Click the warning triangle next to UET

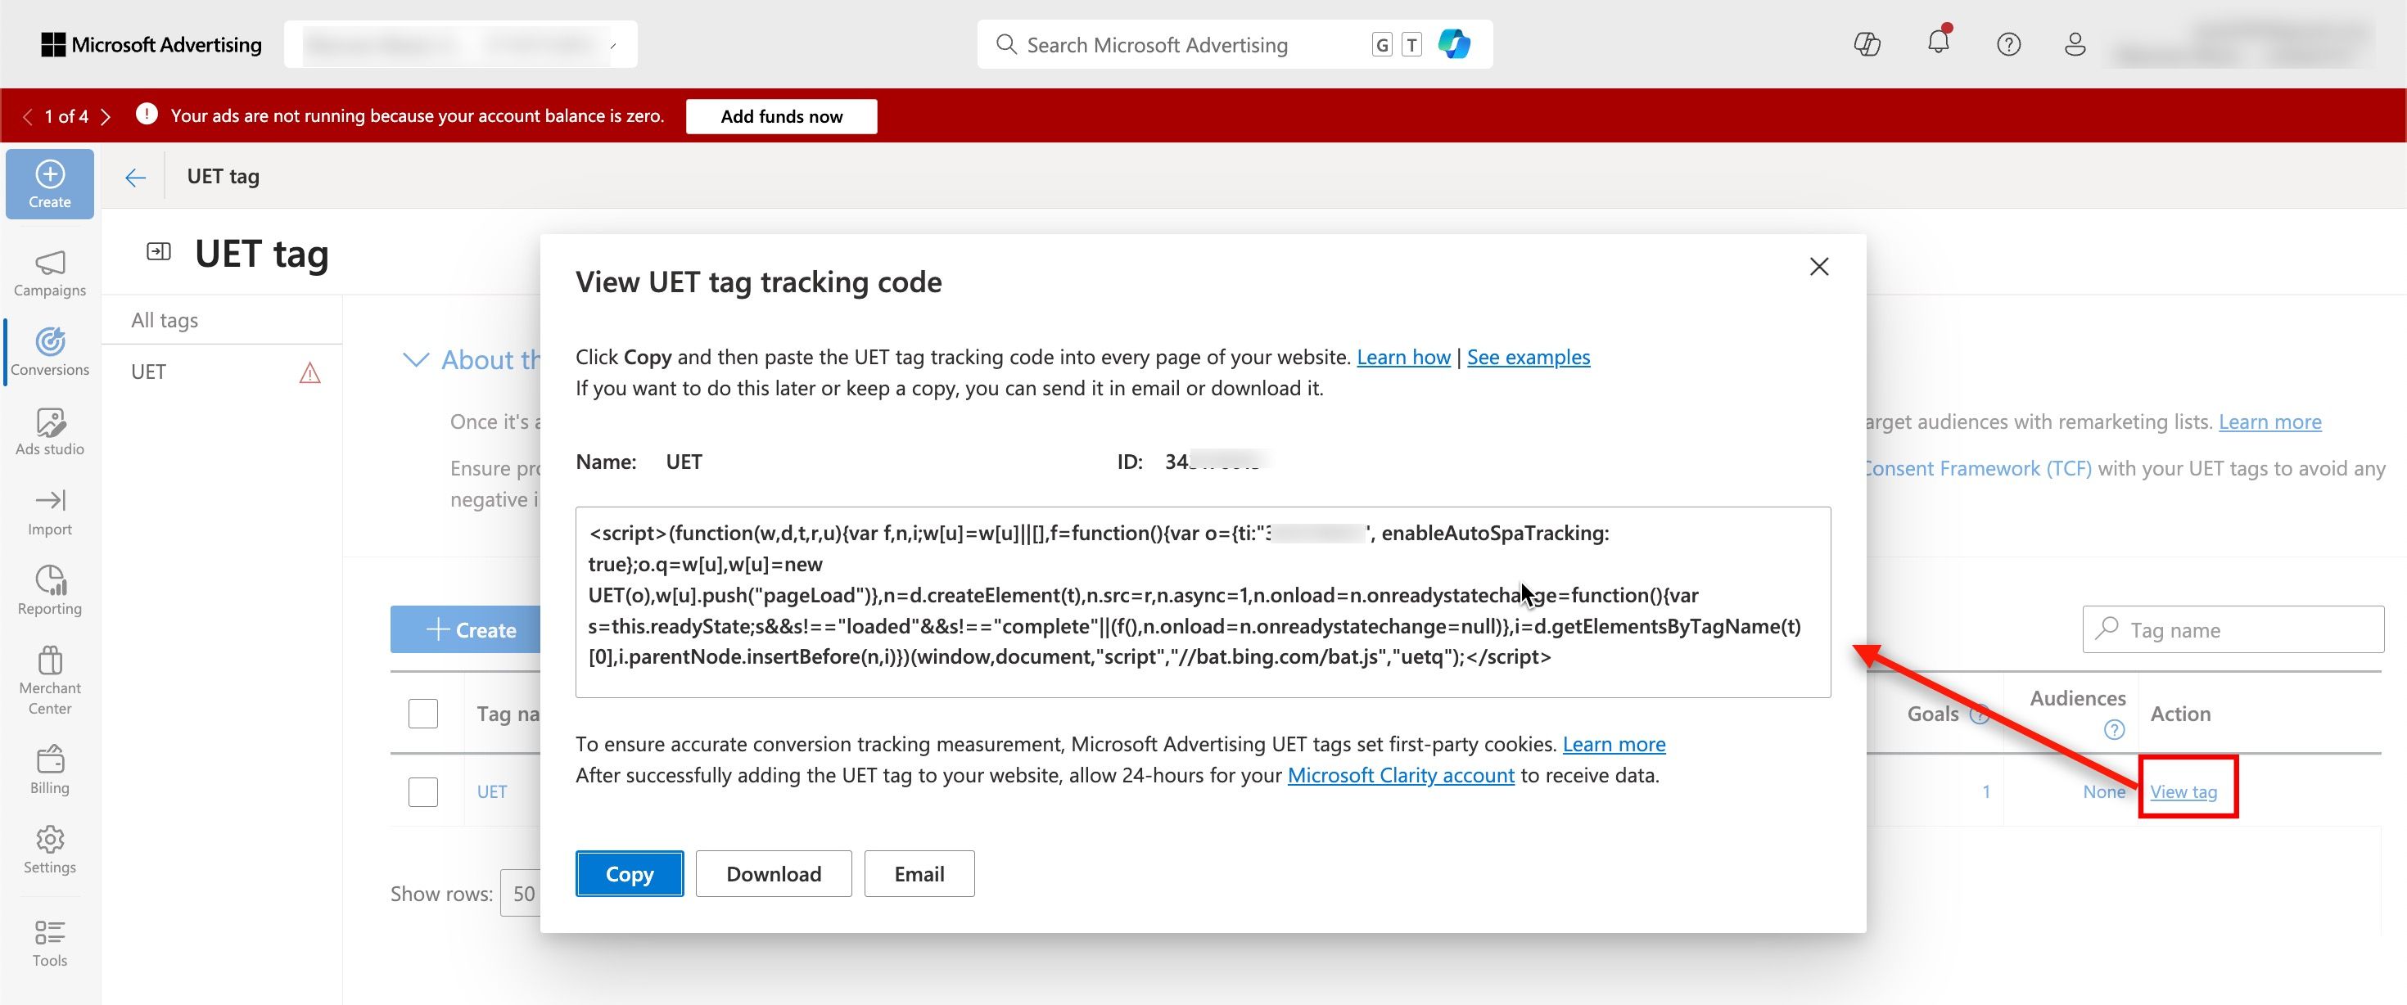pos(309,372)
